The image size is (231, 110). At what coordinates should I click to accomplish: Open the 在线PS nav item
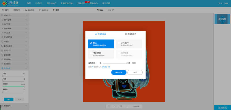coord(39,3)
